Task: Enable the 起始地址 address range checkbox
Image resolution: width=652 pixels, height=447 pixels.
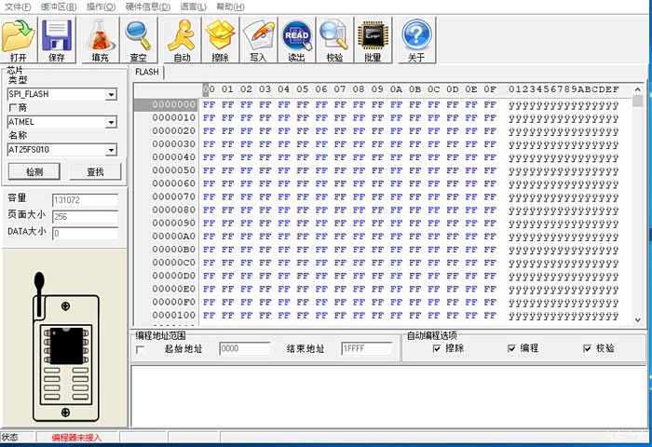Action: (141, 349)
